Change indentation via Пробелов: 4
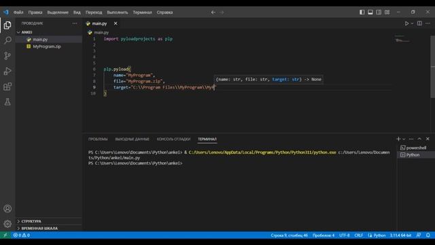 point(324,235)
